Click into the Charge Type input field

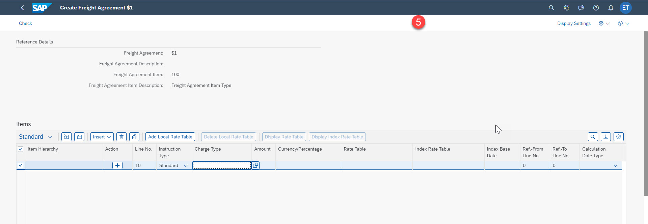click(222, 165)
